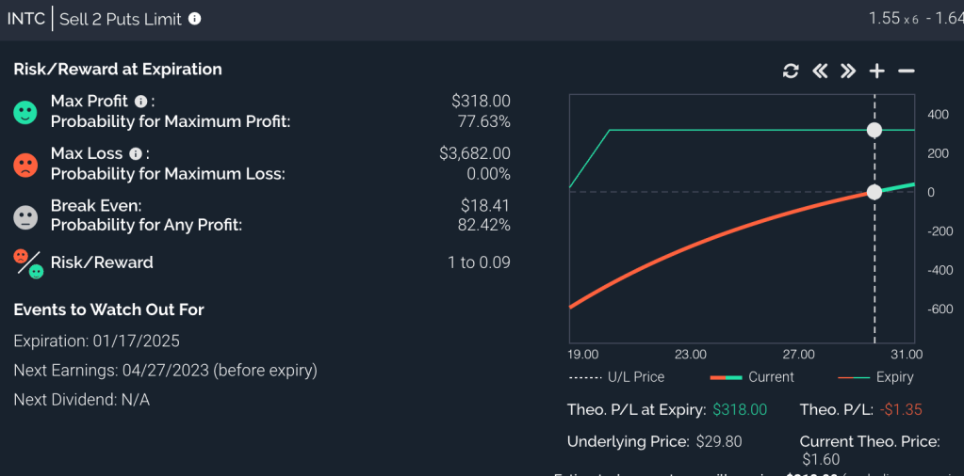Zoom in the chart with plus icon
The height and width of the screenshot is (476, 964).
point(877,71)
